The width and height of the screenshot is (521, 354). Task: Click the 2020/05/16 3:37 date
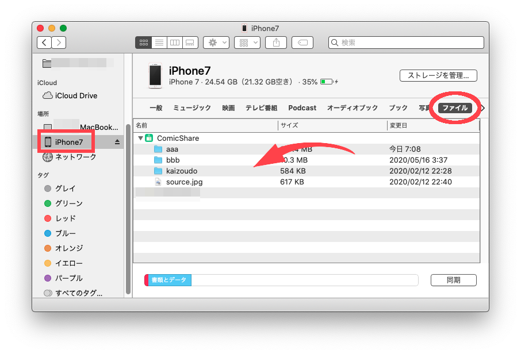click(x=418, y=160)
